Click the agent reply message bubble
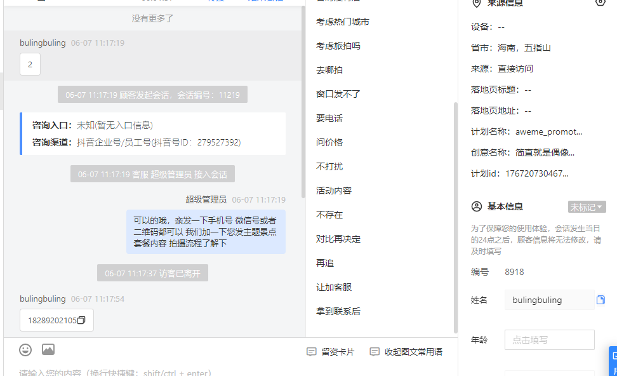Image resolution: width=617 pixels, height=376 pixels. (x=206, y=232)
